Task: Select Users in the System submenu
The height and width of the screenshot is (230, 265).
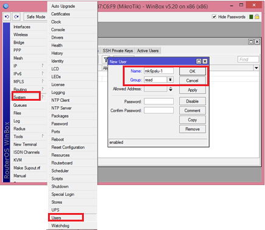Action: coord(72,218)
